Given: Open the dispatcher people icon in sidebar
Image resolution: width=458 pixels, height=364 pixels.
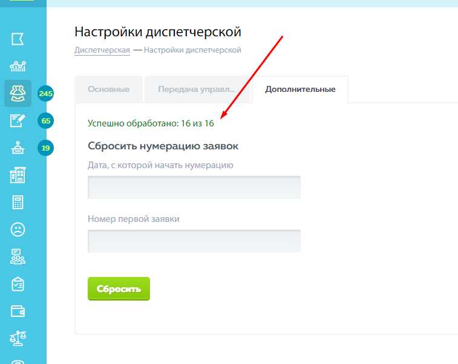Looking at the screenshot, I should point(18,93).
